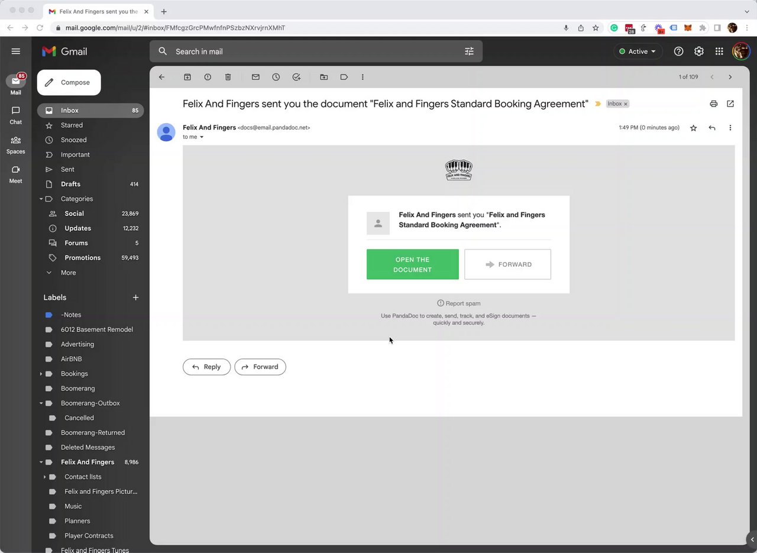
Task: Expand the Bookings label
Action: pos(41,374)
